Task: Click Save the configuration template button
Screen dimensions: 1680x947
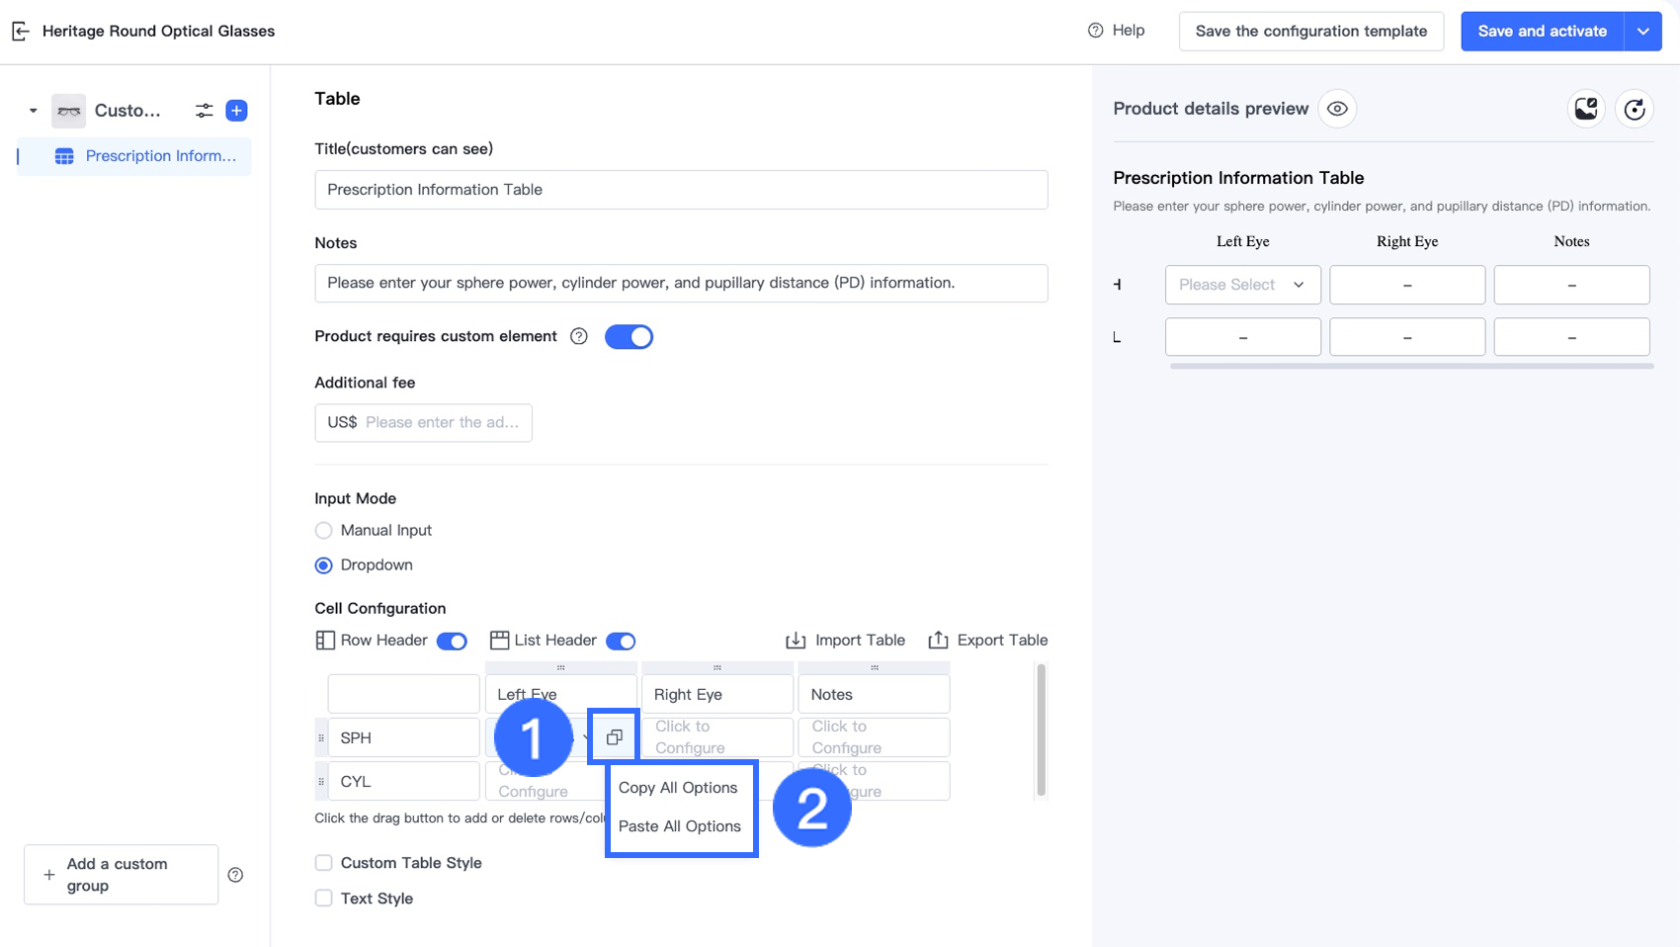Action: (x=1310, y=32)
